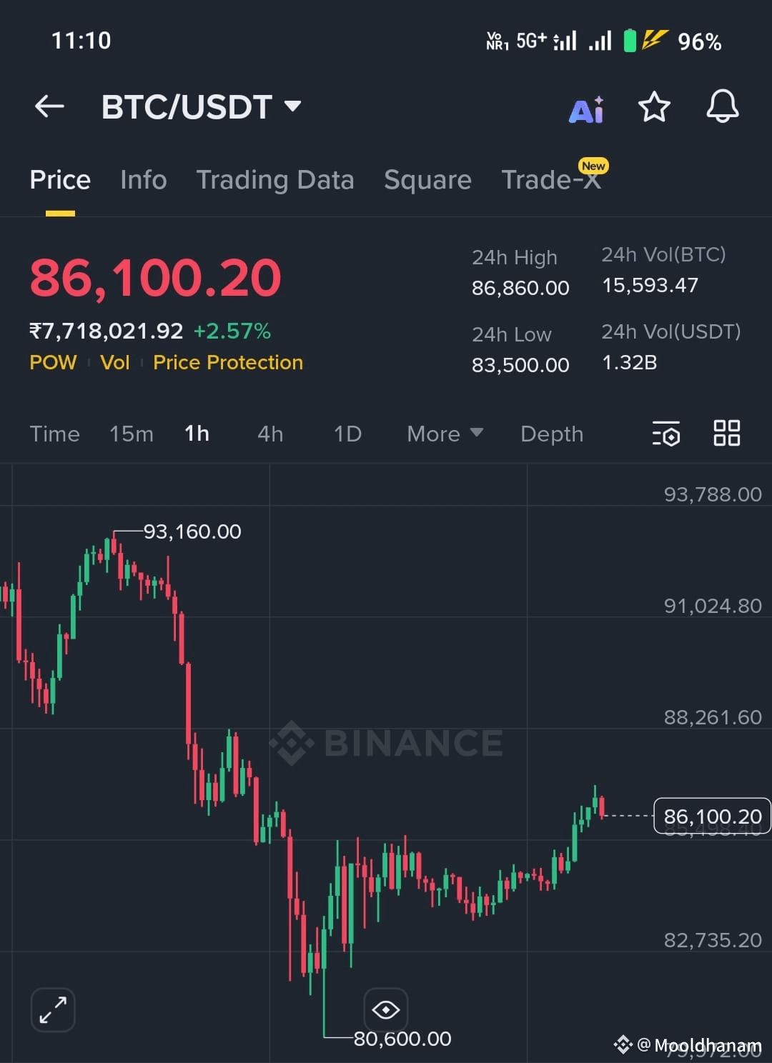Image resolution: width=772 pixels, height=1063 pixels.
Task: Tap the 24h Vol(USDT) value 1.32B
Action: [x=630, y=363]
